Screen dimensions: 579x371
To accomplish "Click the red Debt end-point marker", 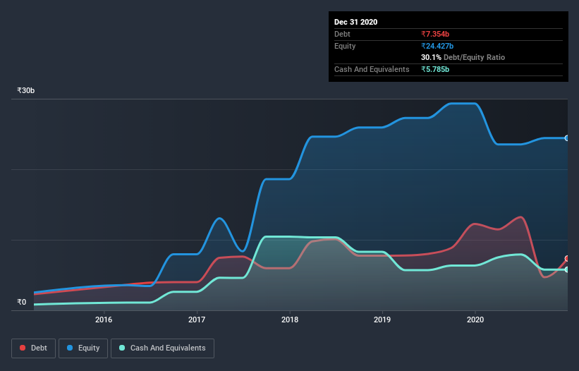I will coord(567,258).
